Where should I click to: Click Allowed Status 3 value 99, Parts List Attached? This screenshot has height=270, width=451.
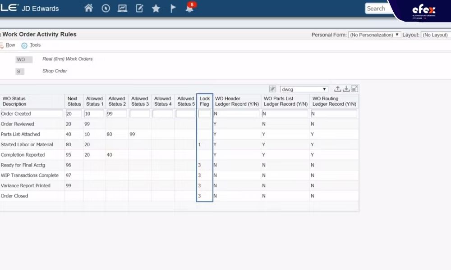click(132, 134)
